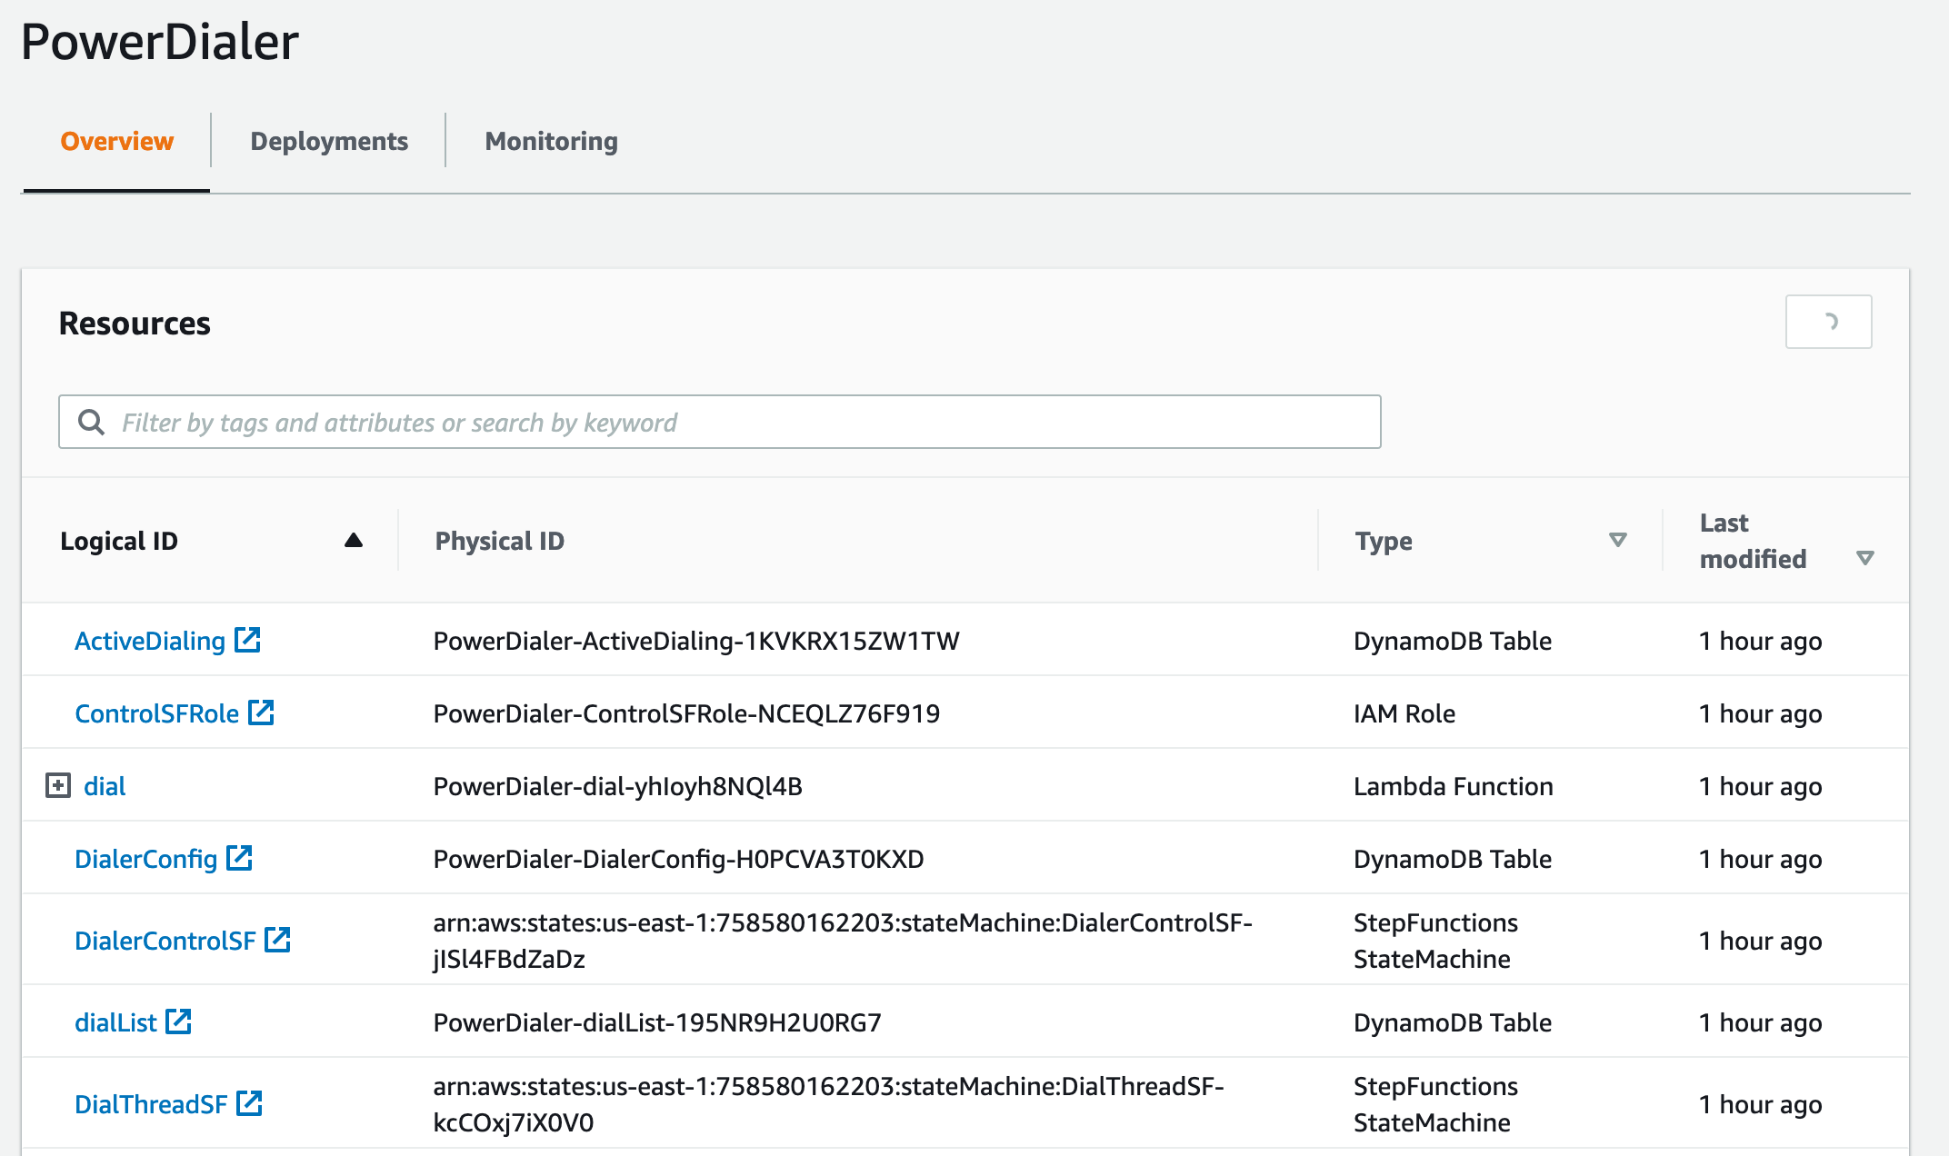This screenshot has width=1949, height=1156.
Task: Click external link icon next to ControlSFRole
Action: coord(261,713)
